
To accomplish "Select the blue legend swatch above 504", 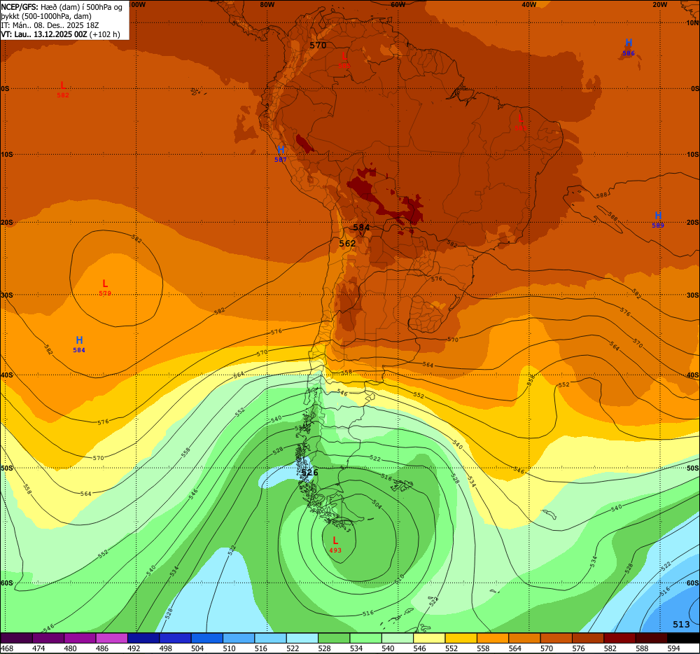I will [x=206, y=638].
